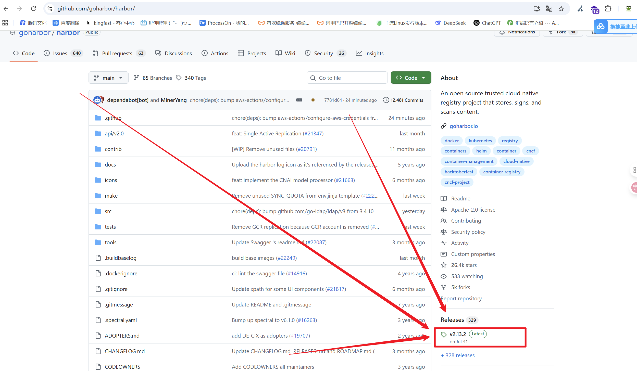This screenshot has height=371, width=637.
Task: Select the docker topic tag
Action: click(452, 140)
